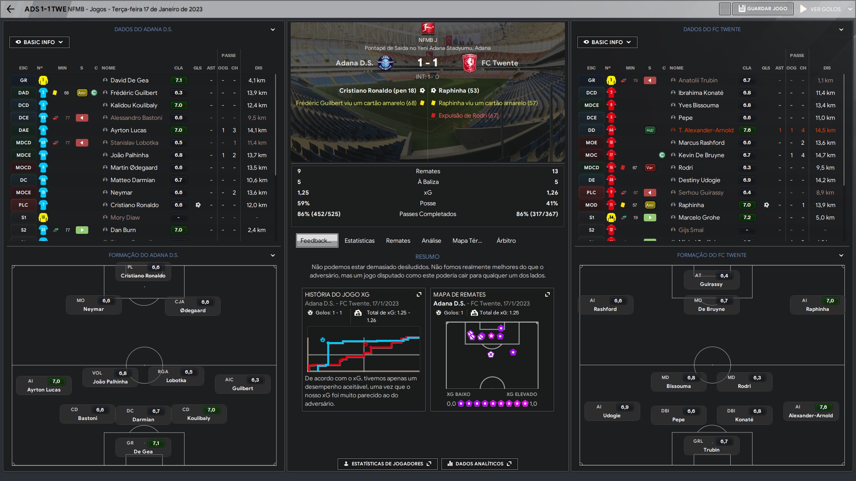The height and width of the screenshot is (481, 856).
Task: Click Raphinha's goal ball icon in table
Action: [x=766, y=205]
